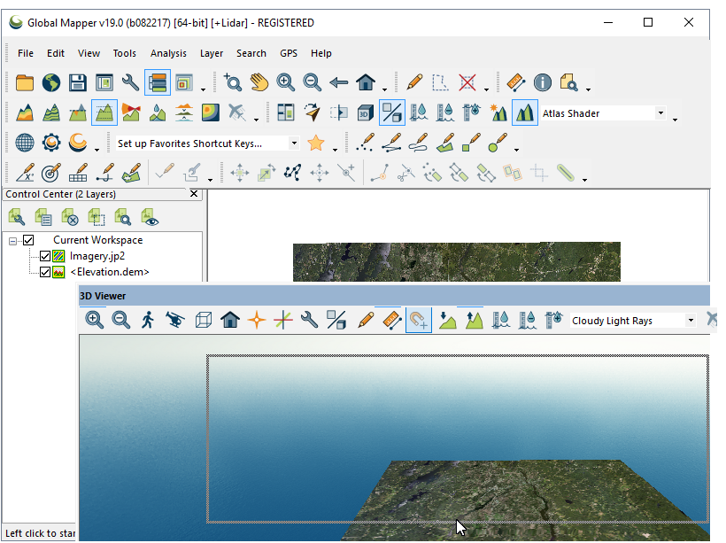Switch to walk mode in 3D Viewer
The width and height of the screenshot is (726, 543).
coord(148,320)
